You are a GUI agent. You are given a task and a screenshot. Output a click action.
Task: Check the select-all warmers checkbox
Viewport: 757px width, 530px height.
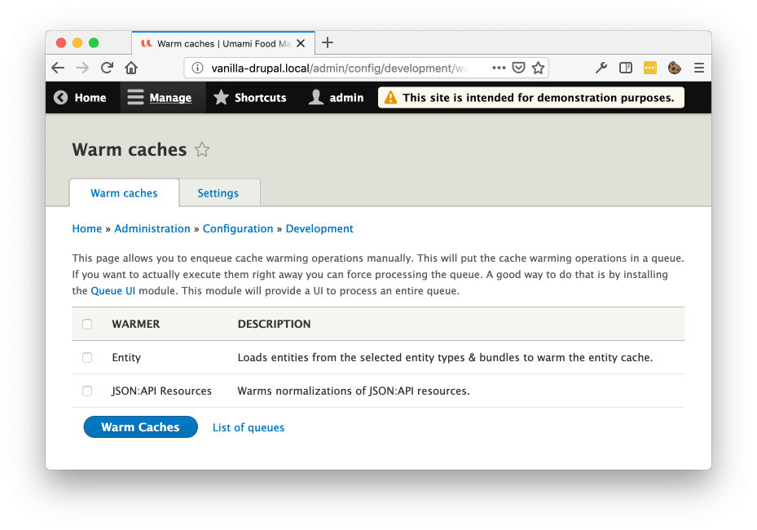(x=87, y=325)
